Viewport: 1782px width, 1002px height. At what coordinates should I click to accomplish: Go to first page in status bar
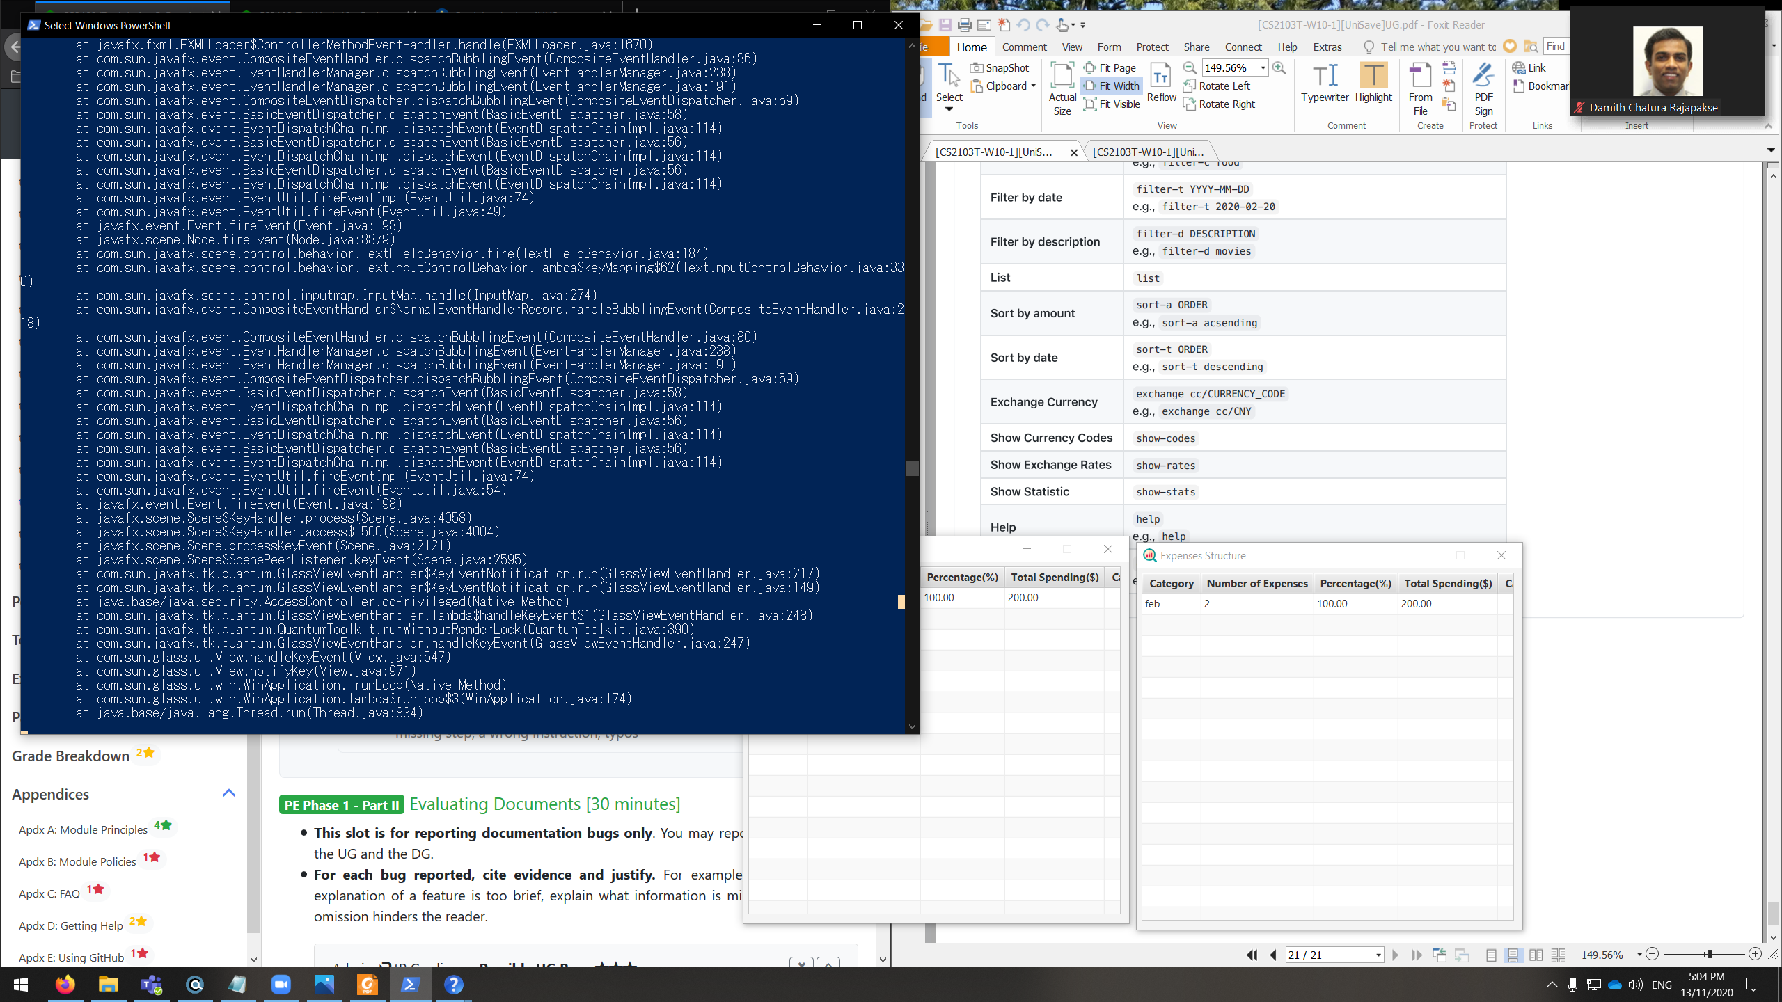(1252, 955)
